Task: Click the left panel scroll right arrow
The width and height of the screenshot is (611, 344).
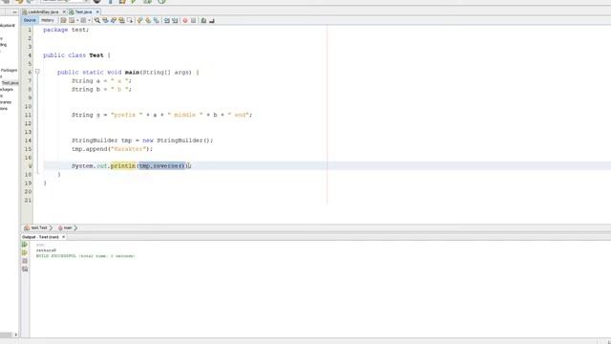Action: (15, 334)
